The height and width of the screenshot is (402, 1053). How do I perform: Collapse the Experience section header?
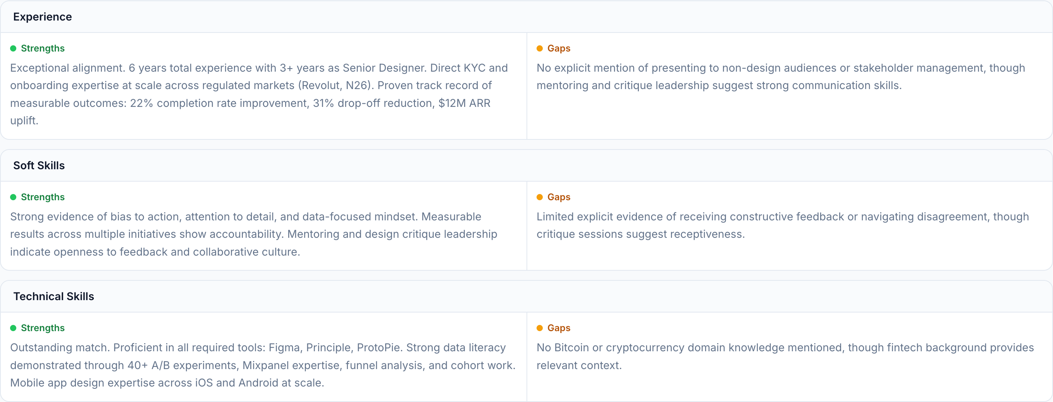[43, 17]
